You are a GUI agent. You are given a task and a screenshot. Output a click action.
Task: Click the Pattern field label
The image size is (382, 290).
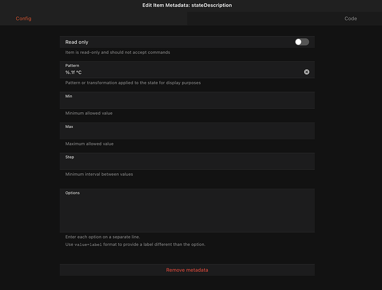[x=72, y=66]
